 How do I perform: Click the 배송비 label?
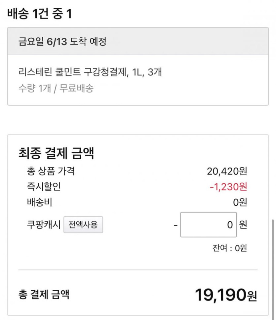[x=39, y=202]
